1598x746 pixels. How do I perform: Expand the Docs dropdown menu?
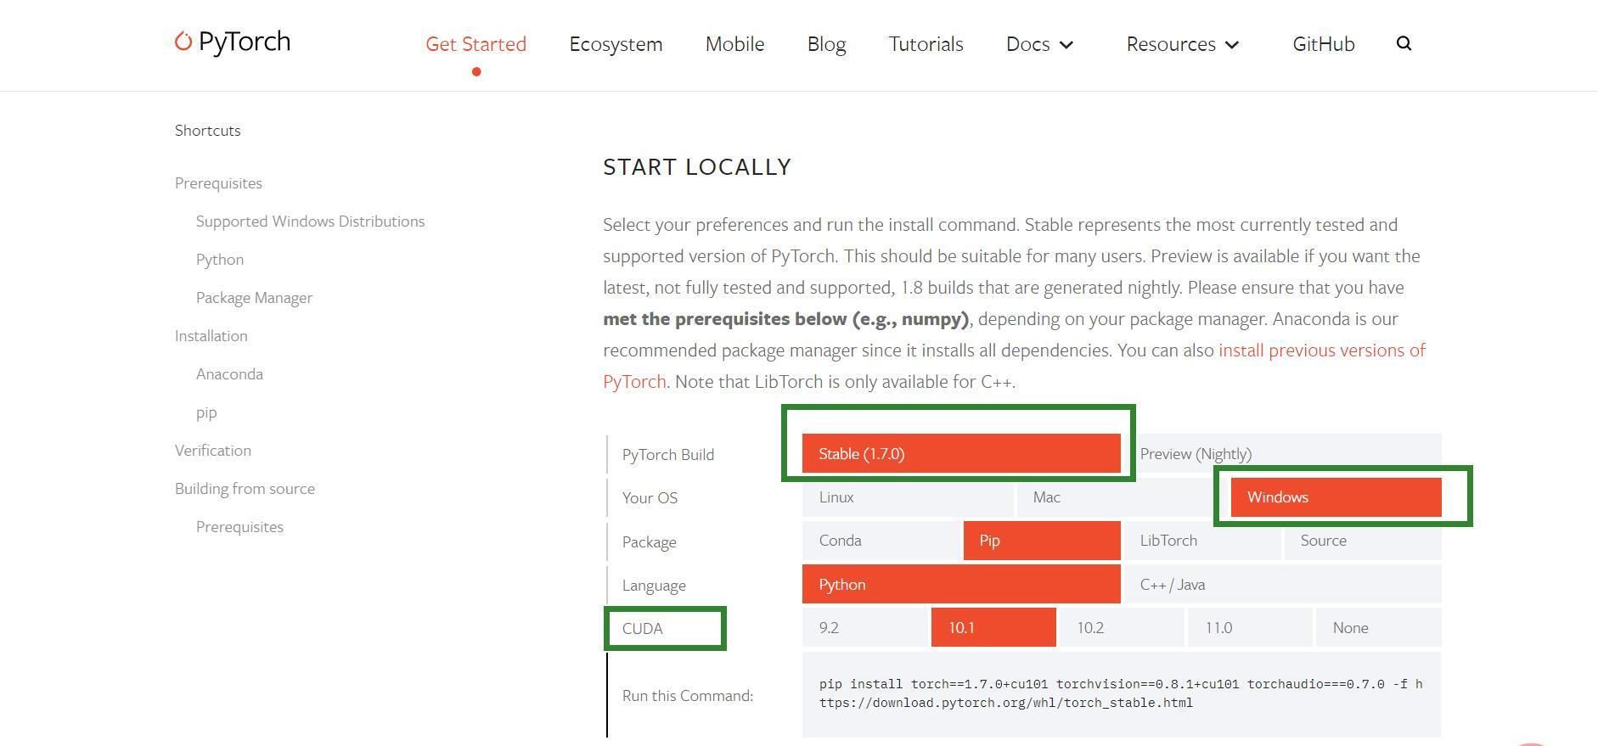click(x=1039, y=44)
